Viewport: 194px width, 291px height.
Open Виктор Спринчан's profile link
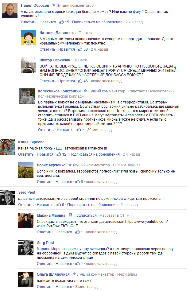(x=55, y=60)
